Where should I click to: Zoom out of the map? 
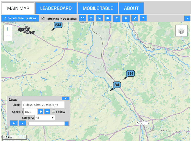pos(8,37)
